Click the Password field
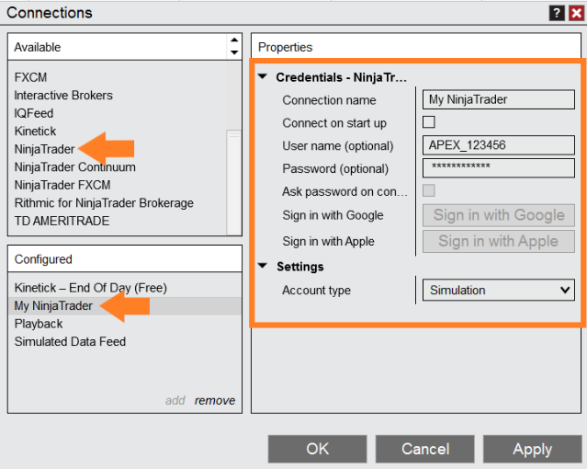587x469 pixels. (499, 168)
